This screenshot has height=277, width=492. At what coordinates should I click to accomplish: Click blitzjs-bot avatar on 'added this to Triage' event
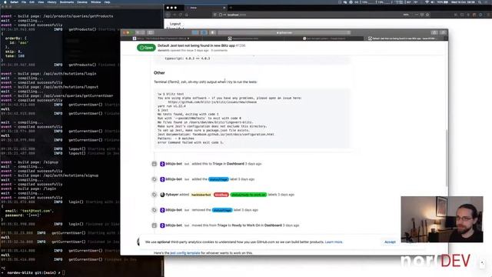click(x=162, y=164)
